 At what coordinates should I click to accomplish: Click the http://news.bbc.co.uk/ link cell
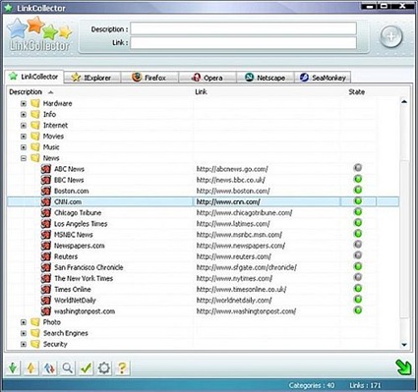click(230, 180)
